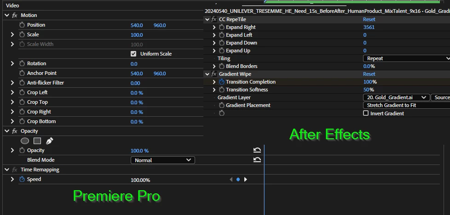
Task: Go to previous Speed keyframe
Action: (x=231, y=180)
